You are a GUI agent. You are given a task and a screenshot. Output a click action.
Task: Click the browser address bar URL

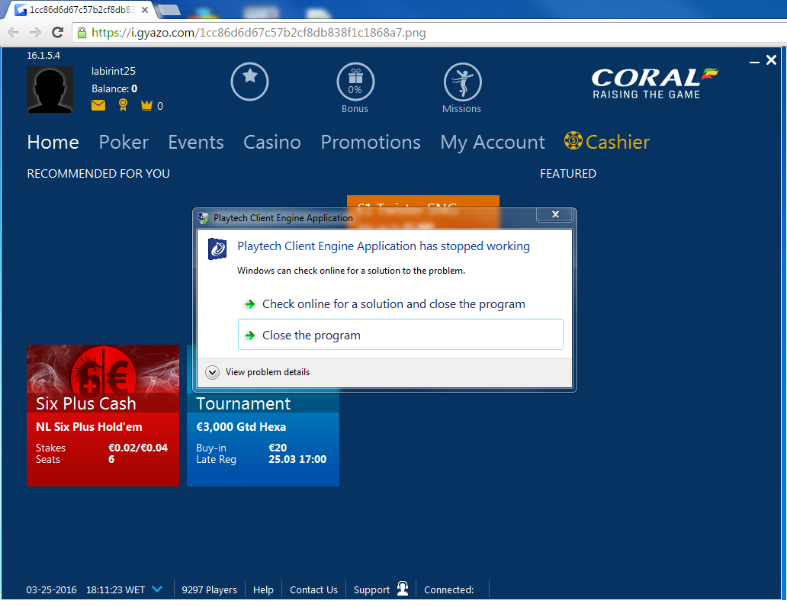pyautogui.click(x=259, y=33)
